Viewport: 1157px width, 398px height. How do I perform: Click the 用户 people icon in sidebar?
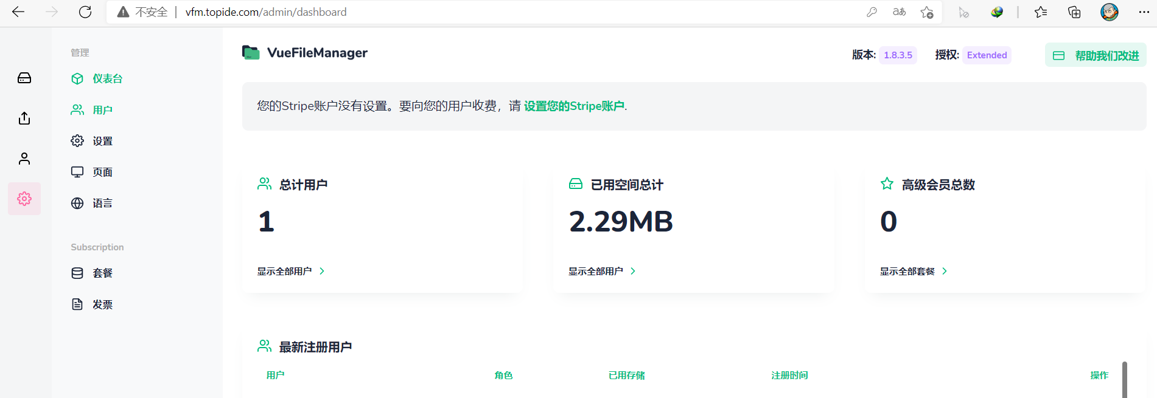click(77, 110)
